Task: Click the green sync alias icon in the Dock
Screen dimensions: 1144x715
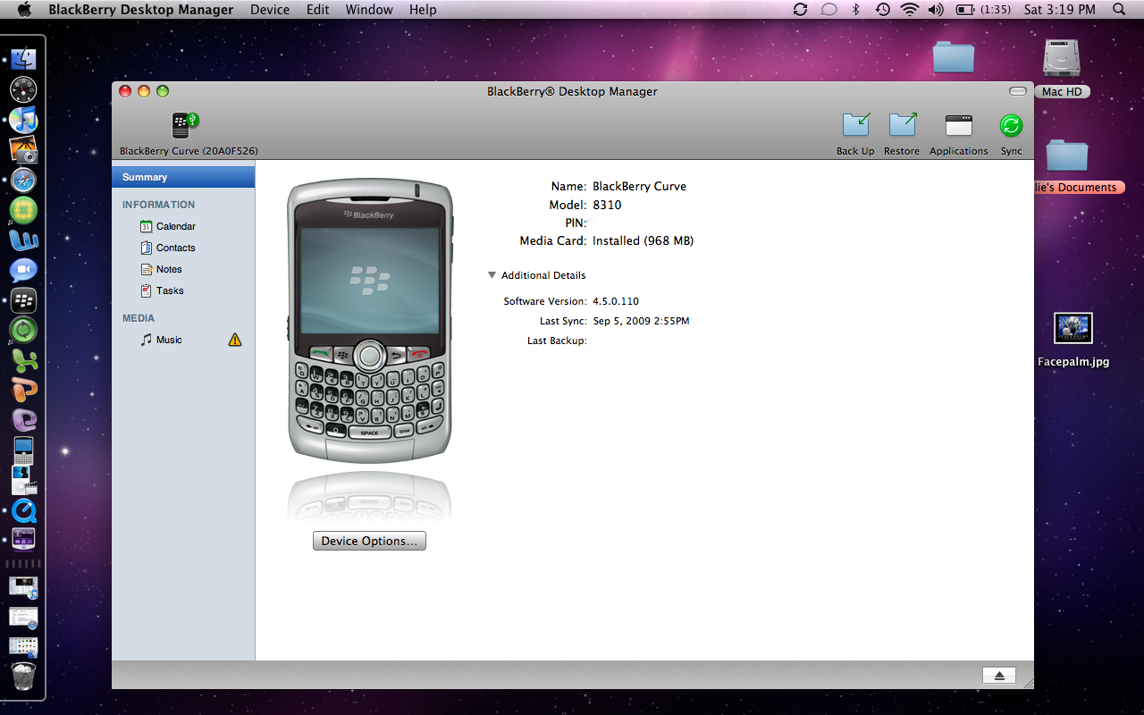Action: pyautogui.click(x=23, y=330)
